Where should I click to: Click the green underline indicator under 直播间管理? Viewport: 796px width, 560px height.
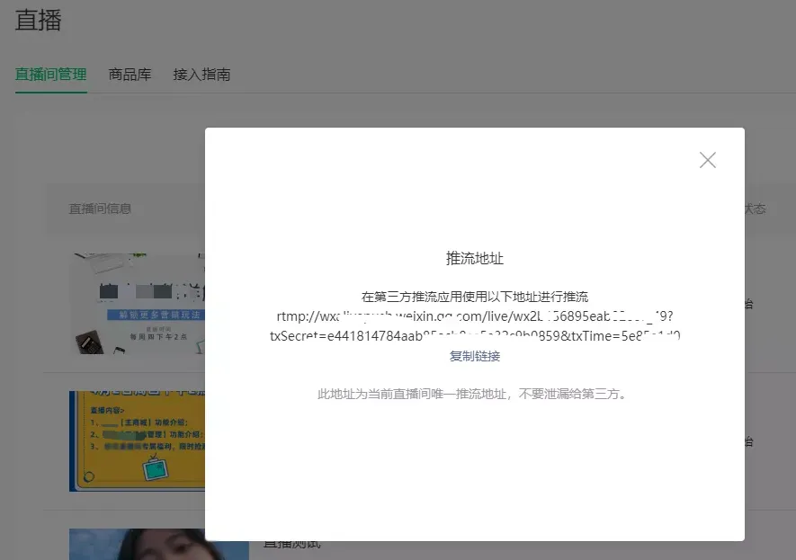point(50,92)
